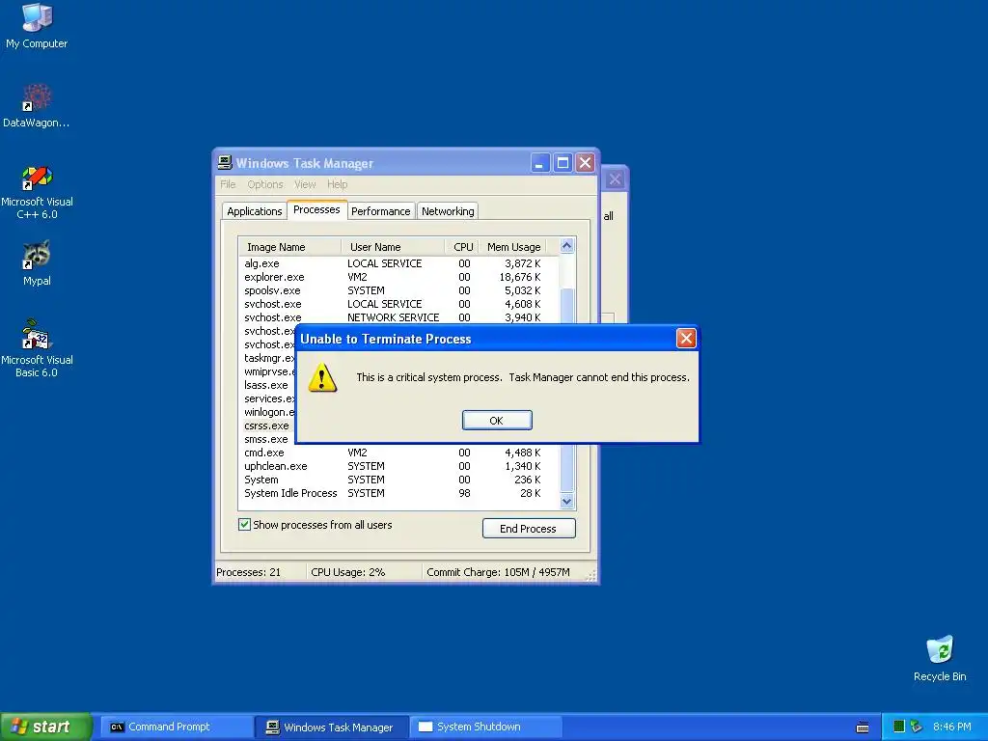Select the Processes tab
The width and height of the screenshot is (988, 741).
[316, 209]
